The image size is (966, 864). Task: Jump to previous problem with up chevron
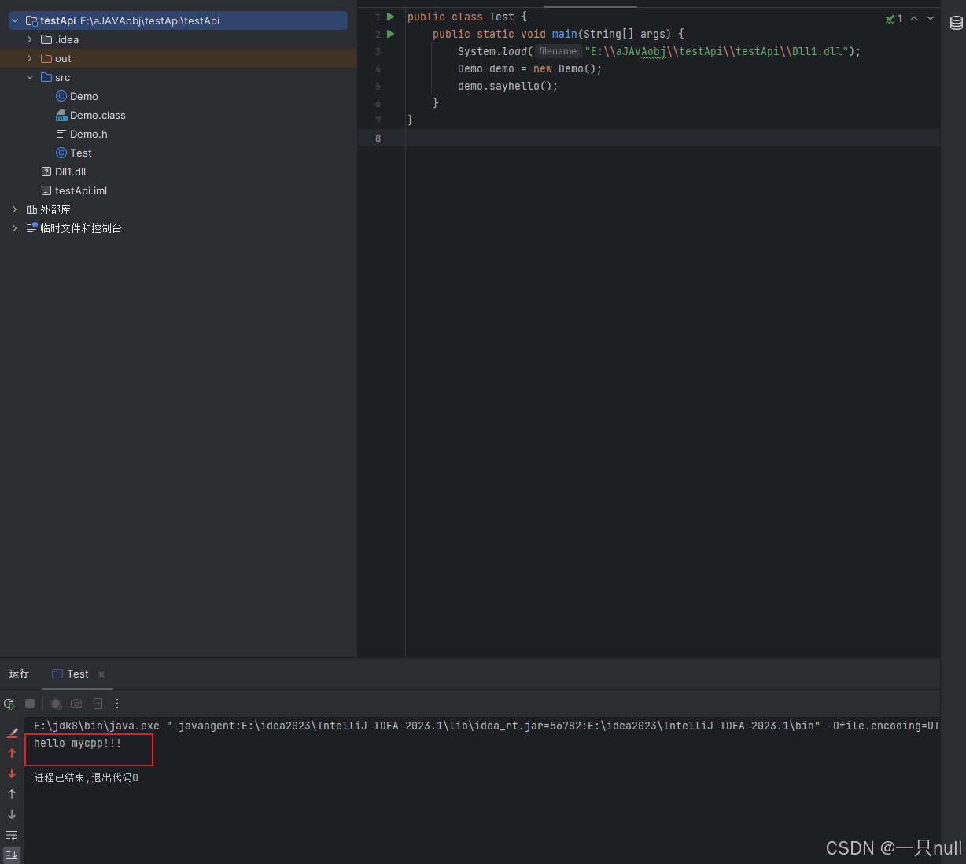(914, 17)
